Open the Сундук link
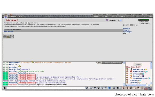This screenshot has height=97, width=155. click(126, 30)
